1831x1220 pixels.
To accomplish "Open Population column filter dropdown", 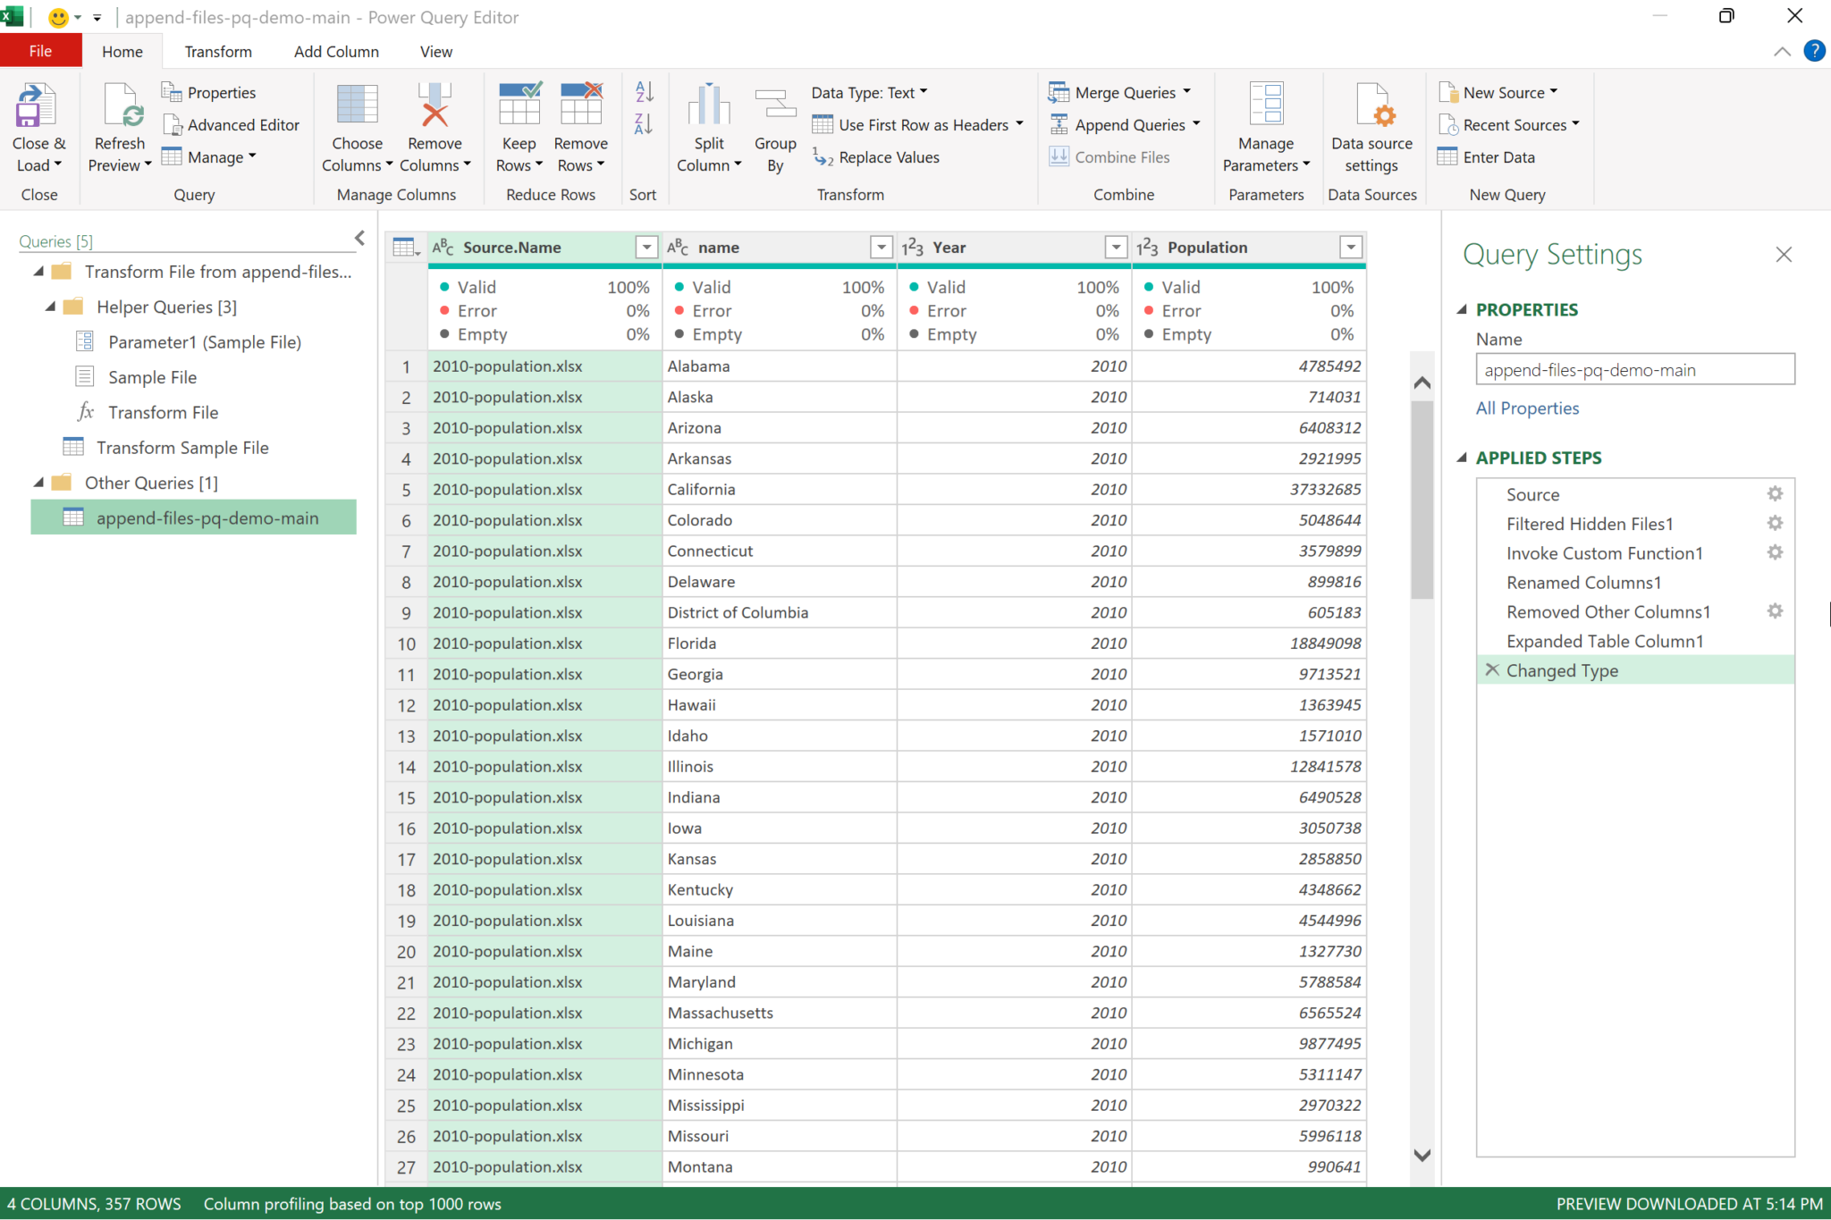I will (x=1351, y=248).
